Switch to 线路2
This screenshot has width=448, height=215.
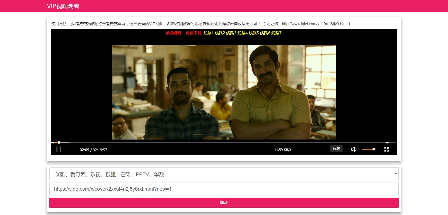point(220,33)
